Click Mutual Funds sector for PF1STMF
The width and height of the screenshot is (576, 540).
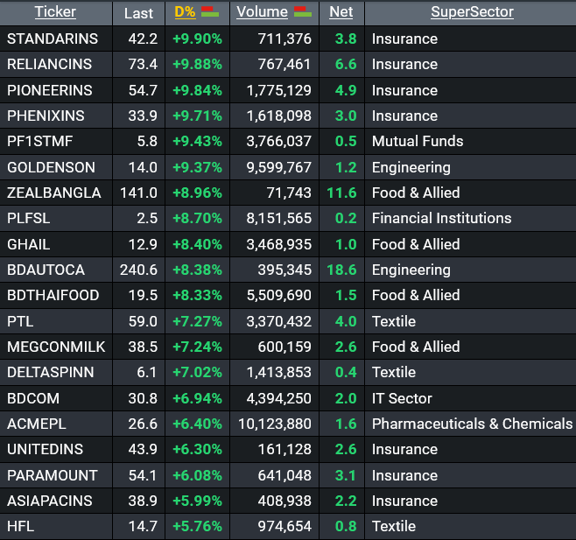[x=418, y=141]
